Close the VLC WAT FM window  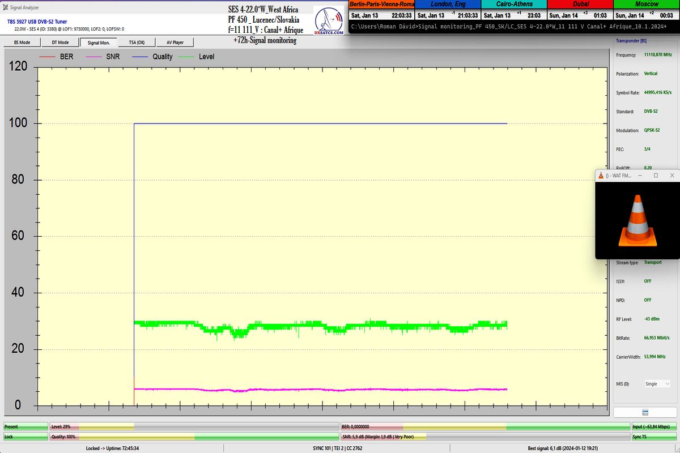coord(671,176)
